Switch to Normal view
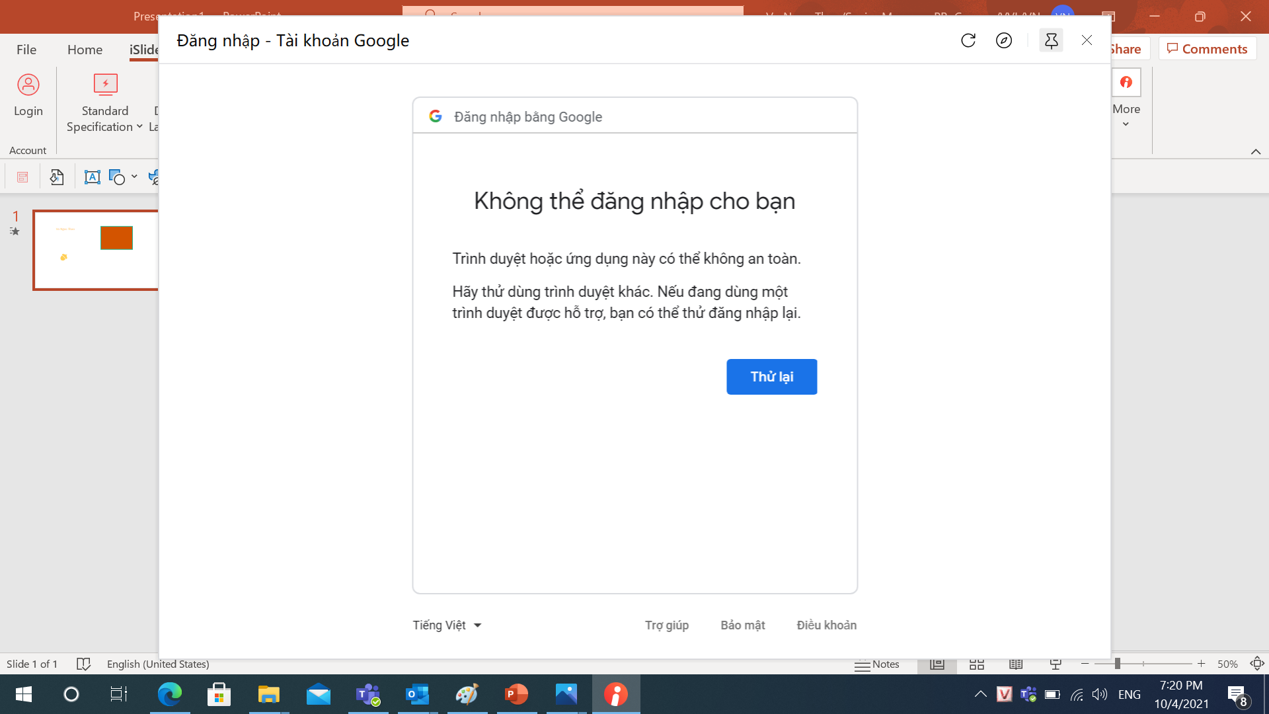This screenshot has width=1269, height=714. coord(937,664)
